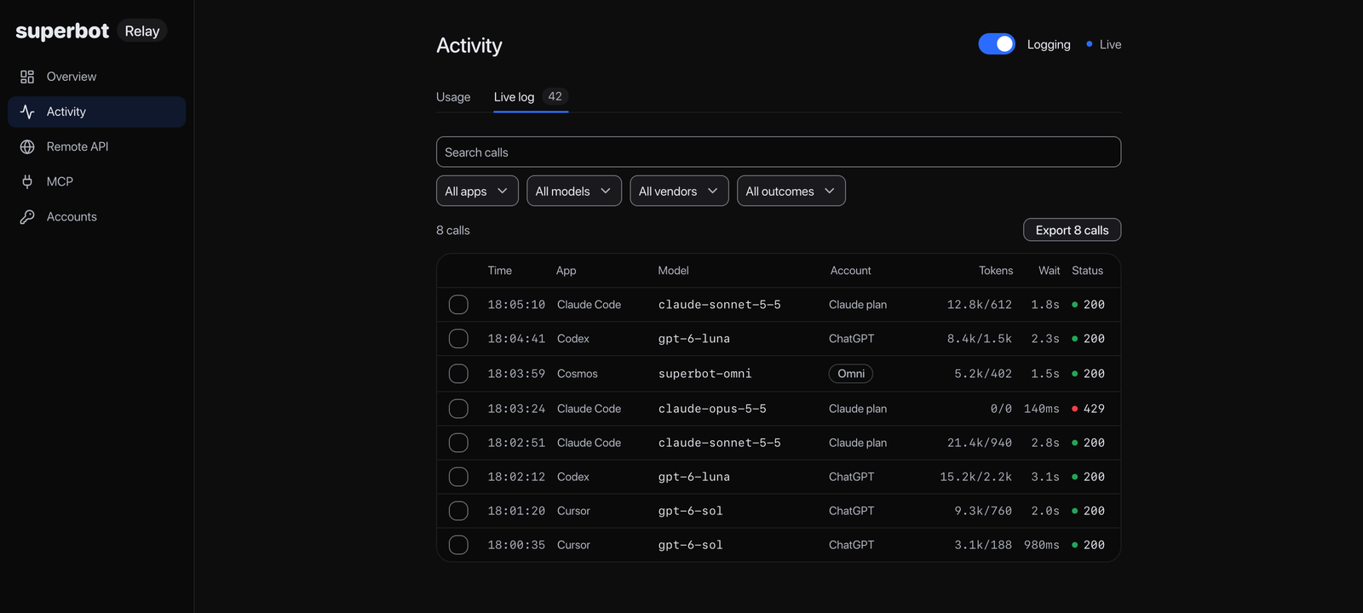The width and height of the screenshot is (1363, 613).
Task: Select the 18:03:24 claude-opus-5-5 row checkbox
Action: [458, 409]
